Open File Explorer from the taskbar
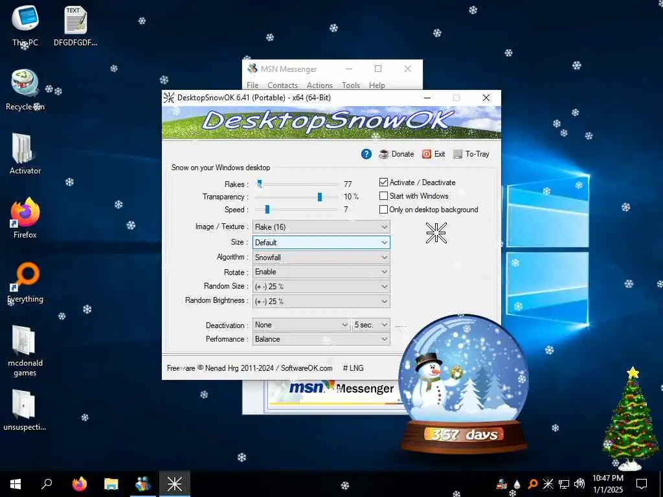The image size is (663, 497). coord(111,484)
